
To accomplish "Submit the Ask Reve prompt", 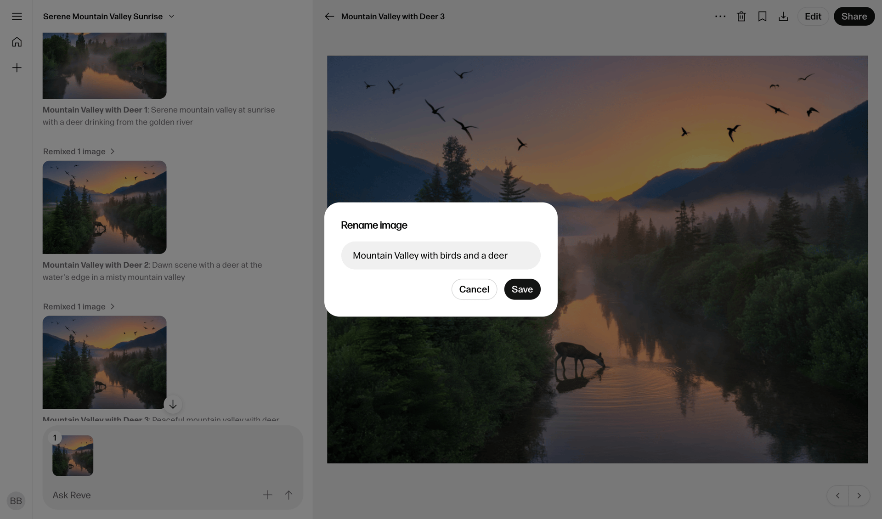I will (288, 495).
